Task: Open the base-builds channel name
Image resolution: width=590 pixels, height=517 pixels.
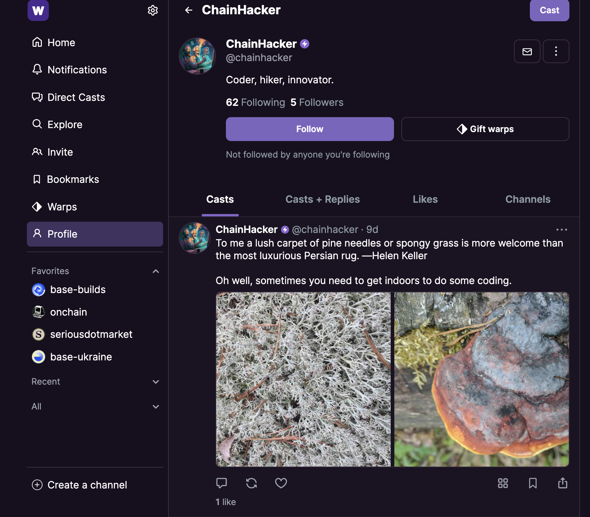Action: [78, 290]
